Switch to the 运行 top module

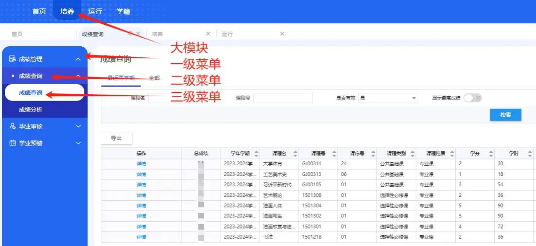[95, 11]
